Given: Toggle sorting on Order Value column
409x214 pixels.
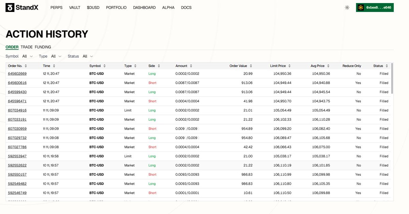Looking at the screenshot, I should pyautogui.click(x=250, y=66).
